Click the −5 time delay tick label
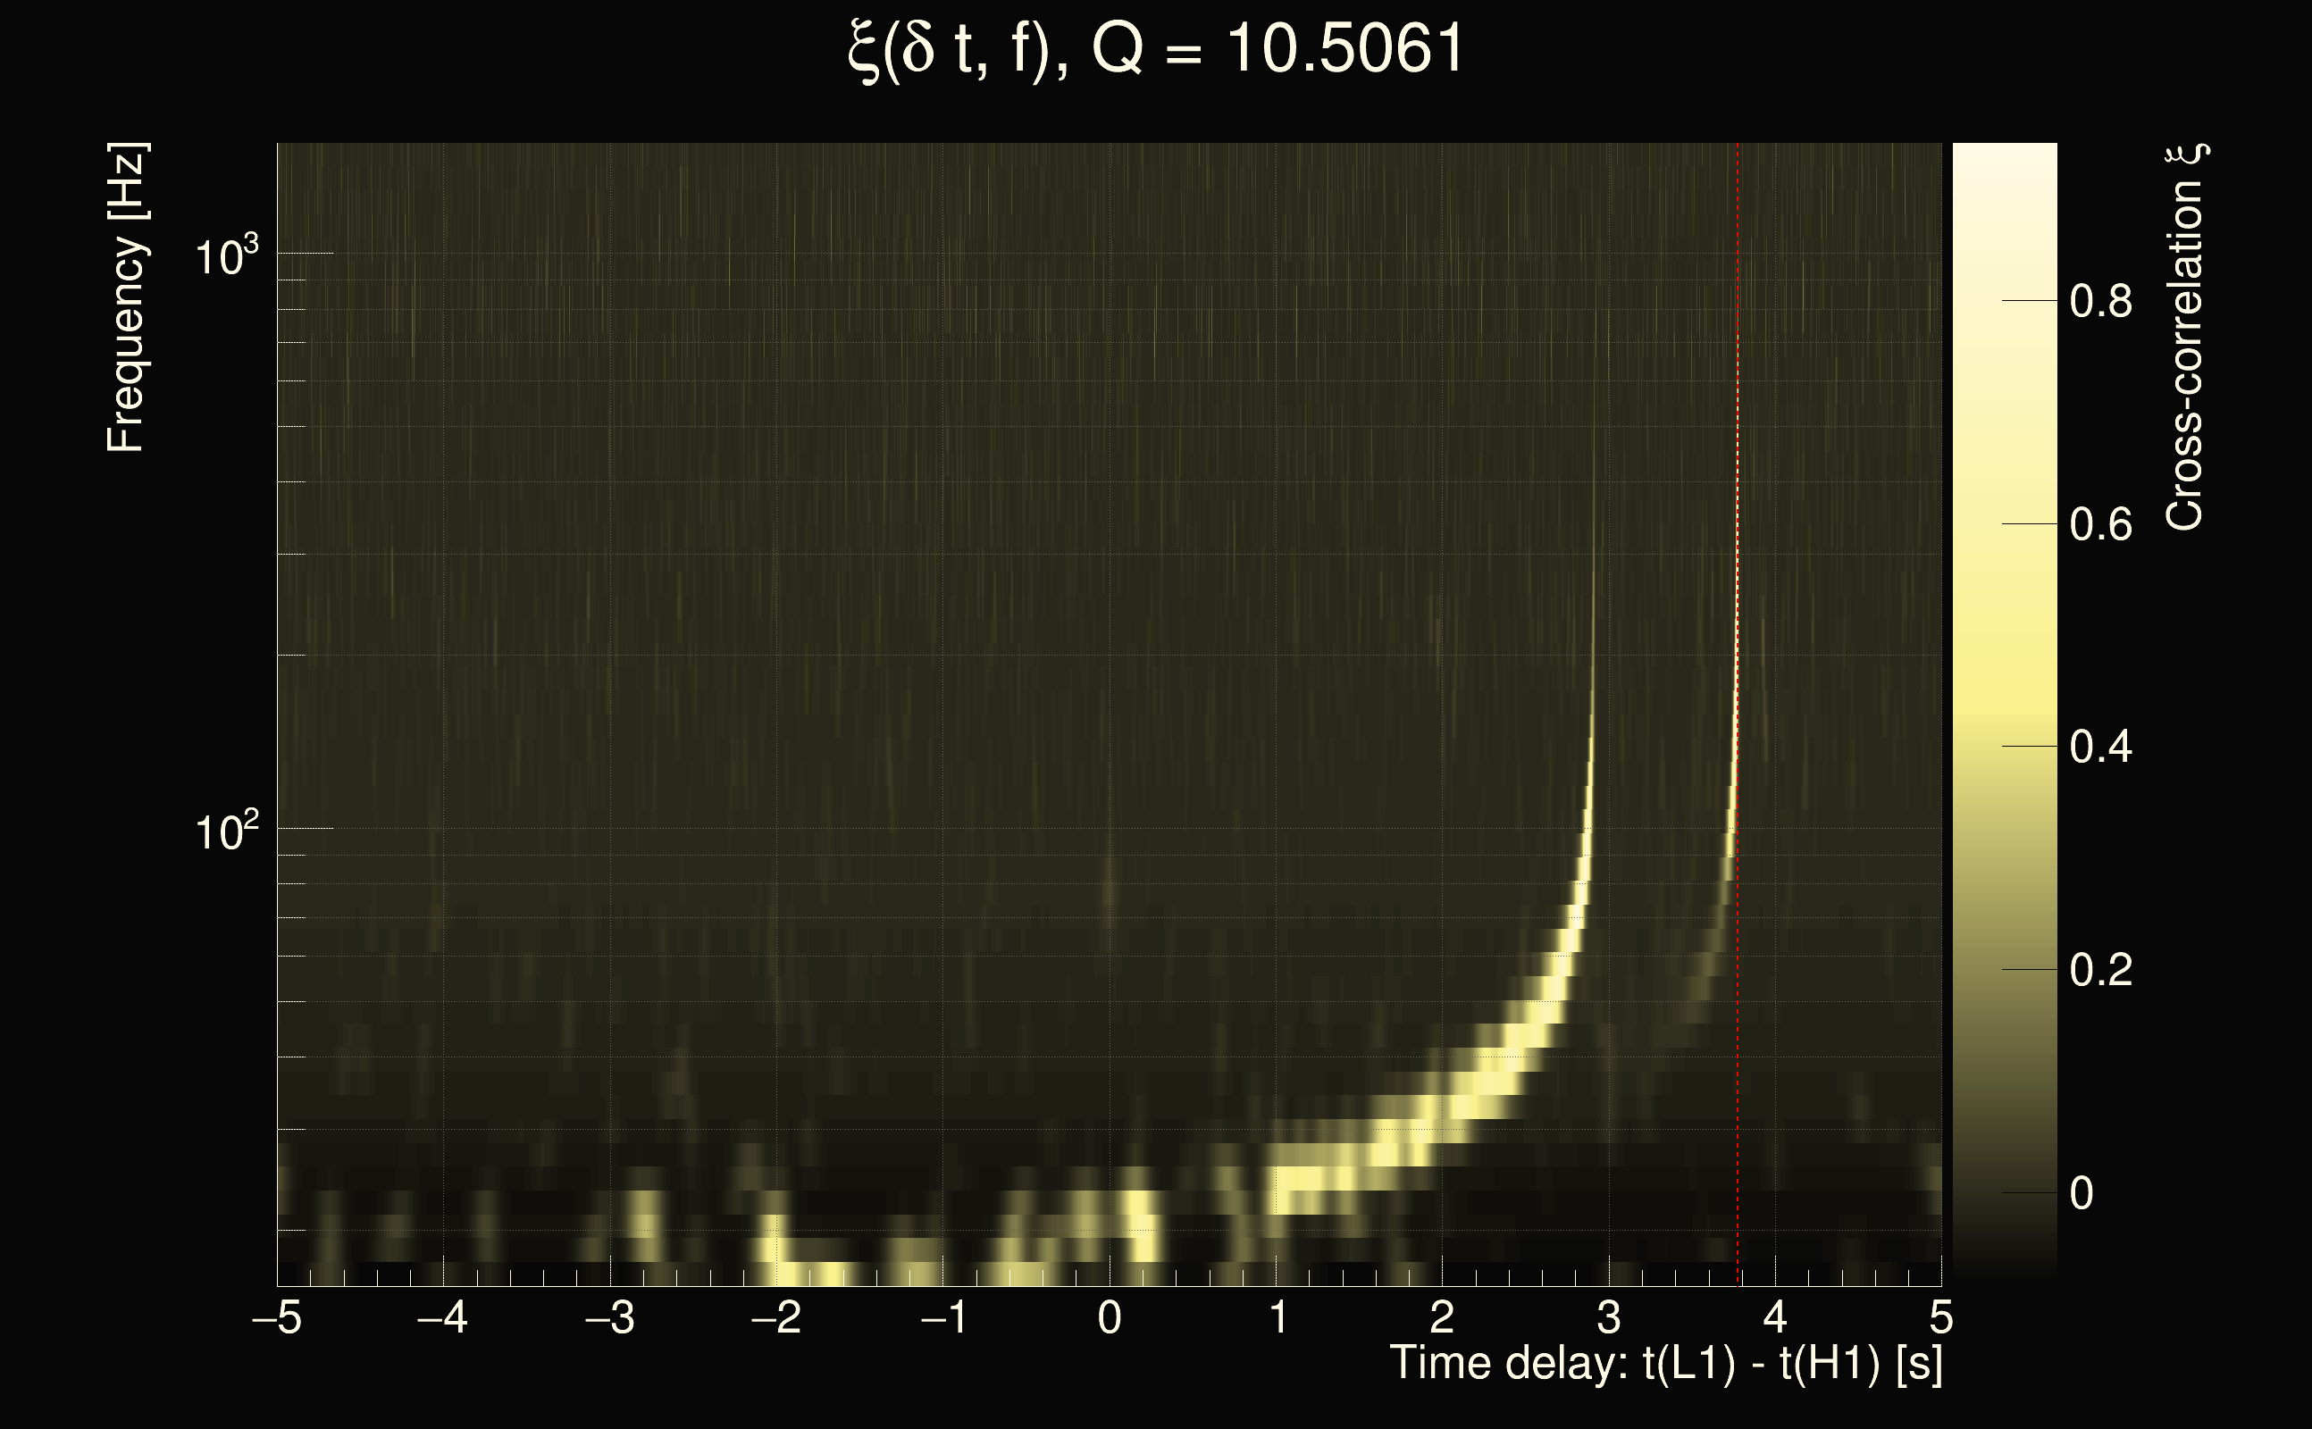The width and height of the screenshot is (2312, 1429). (x=277, y=1317)
